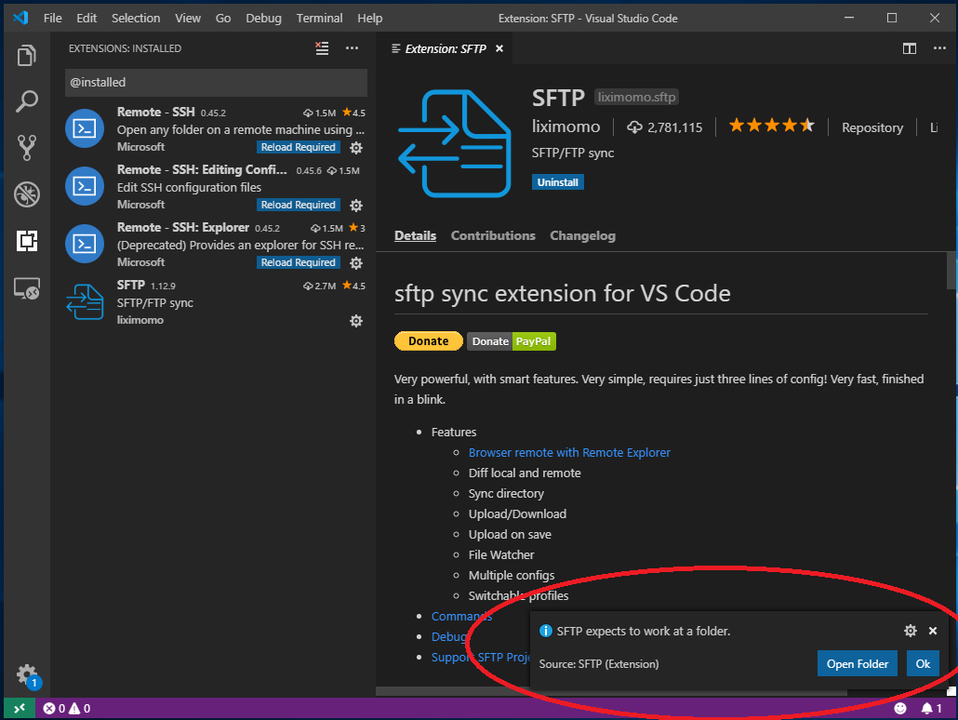958x720 pixels.
Task: Open the Repository link
Action: point(872,127)
